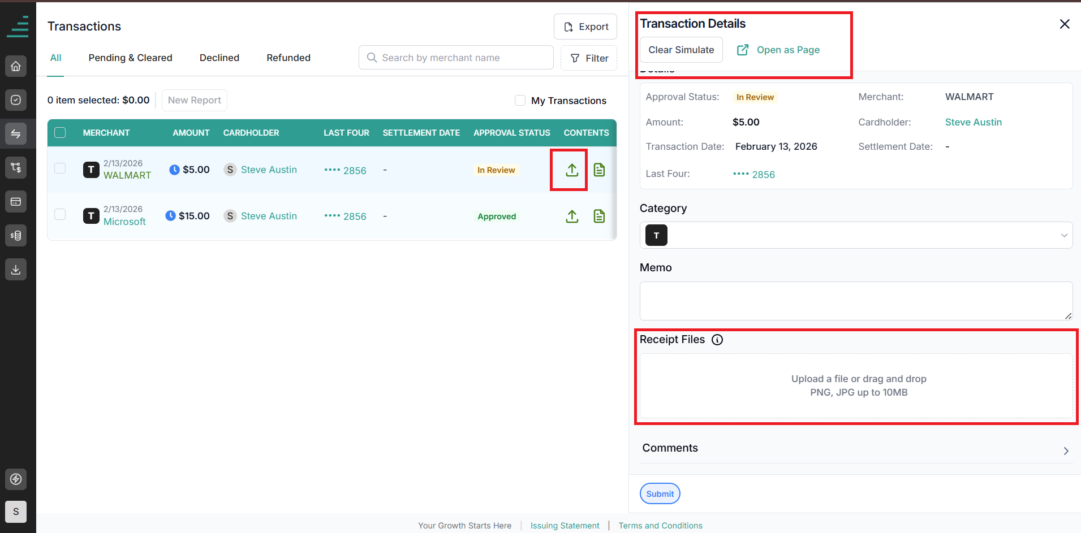Click the SETTLEMENT DATE column header
1081x533 pixels.
(x=421, y=133)
